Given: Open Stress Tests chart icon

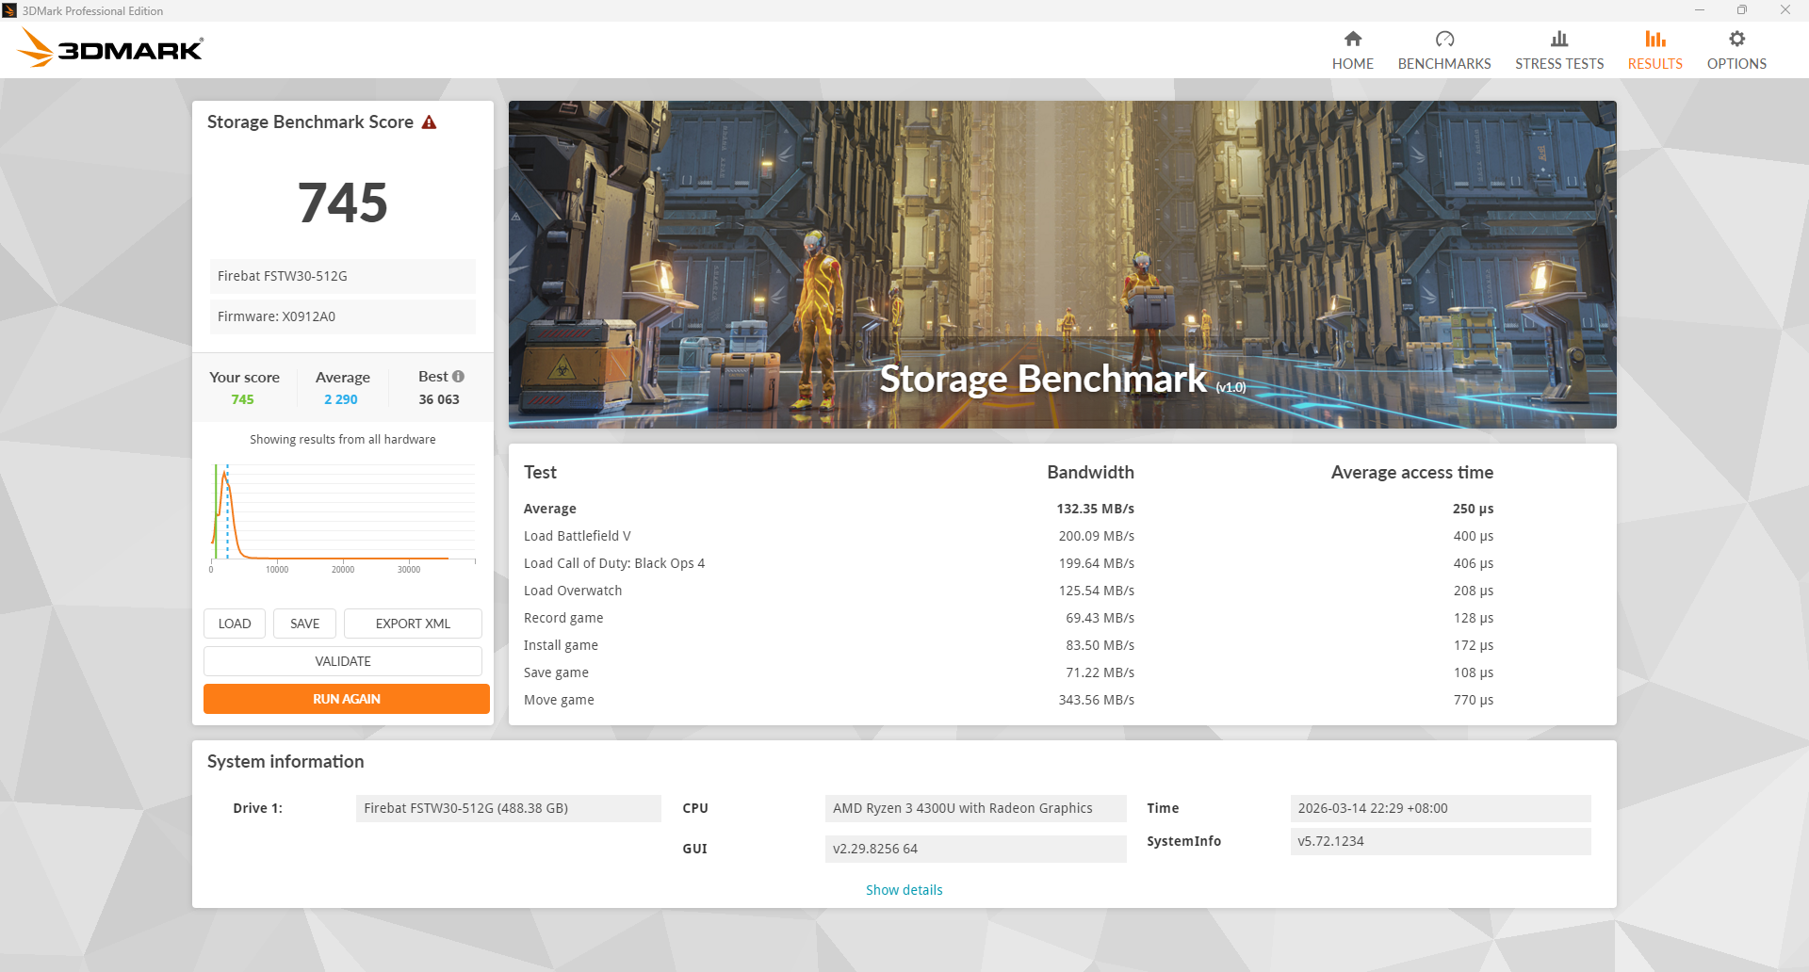Looking at the screenshot, I should coord(1558,39).
